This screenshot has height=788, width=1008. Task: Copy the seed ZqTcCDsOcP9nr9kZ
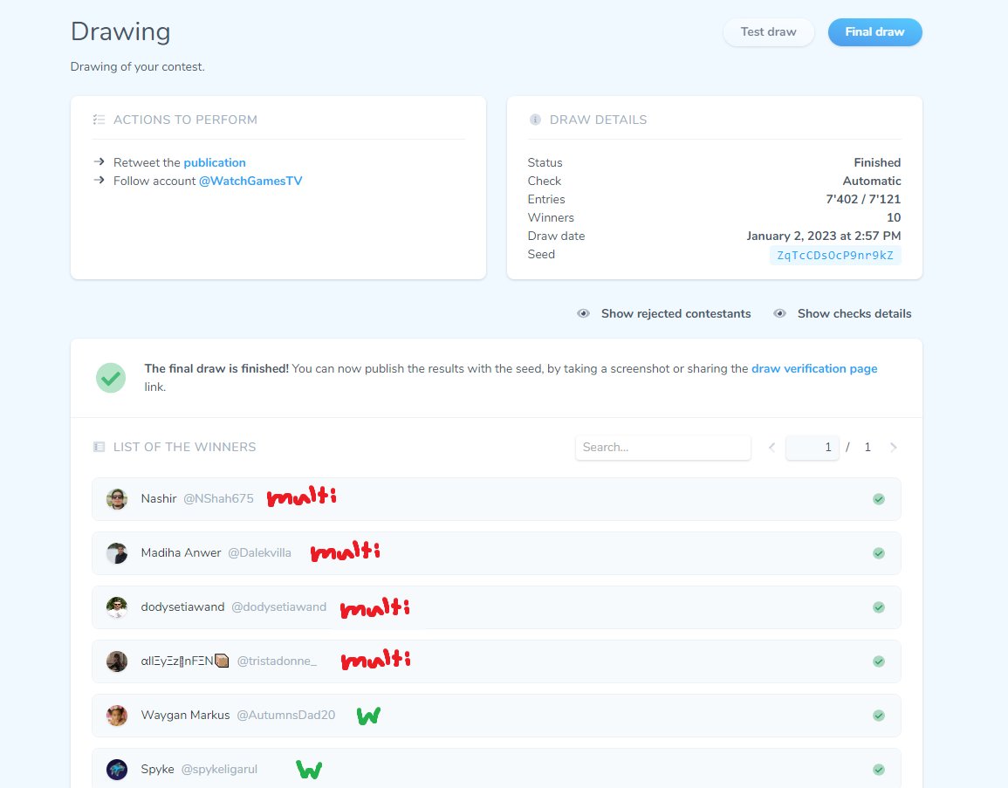click(x=835, y=255)
